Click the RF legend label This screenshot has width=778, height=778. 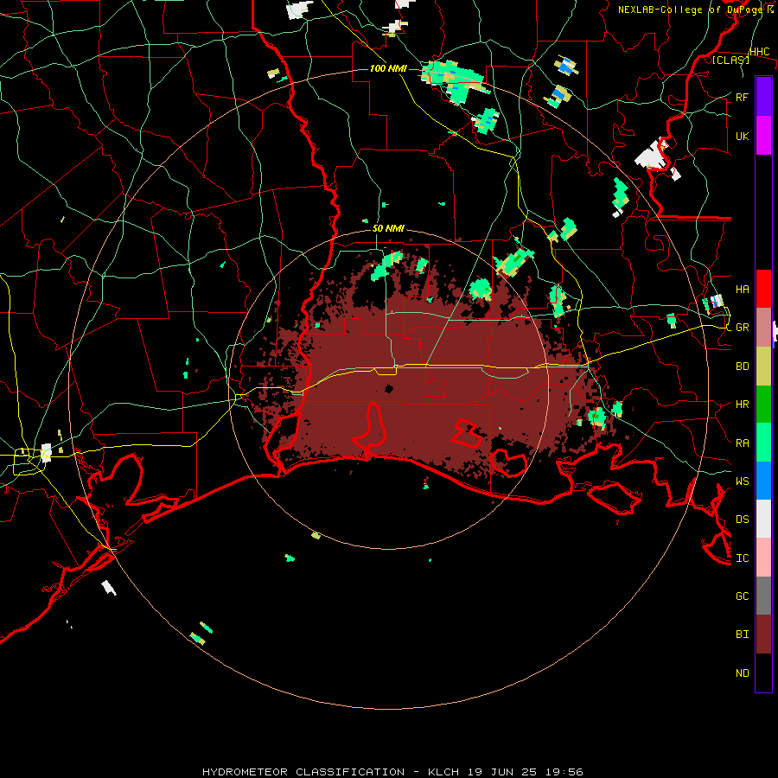tap(743, 97)
